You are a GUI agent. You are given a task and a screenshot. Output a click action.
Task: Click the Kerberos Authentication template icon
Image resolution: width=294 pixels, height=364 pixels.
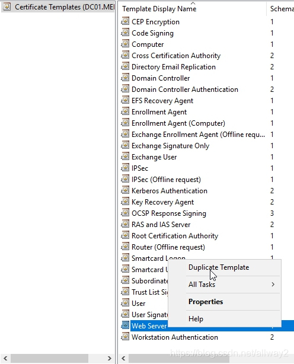125,190
